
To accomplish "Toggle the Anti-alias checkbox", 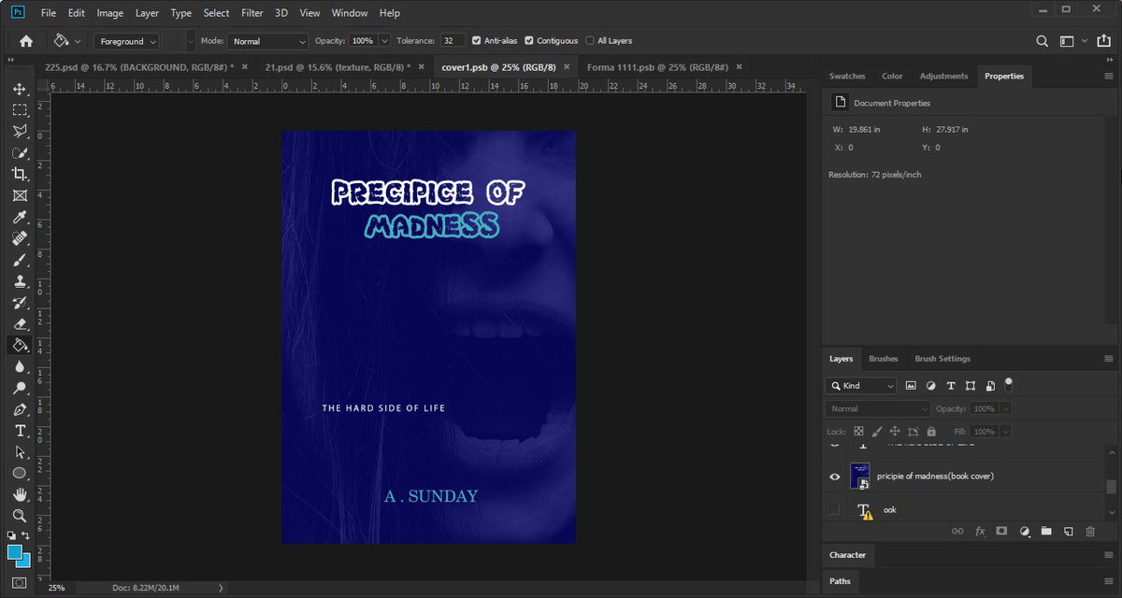I will coord(477,41).
